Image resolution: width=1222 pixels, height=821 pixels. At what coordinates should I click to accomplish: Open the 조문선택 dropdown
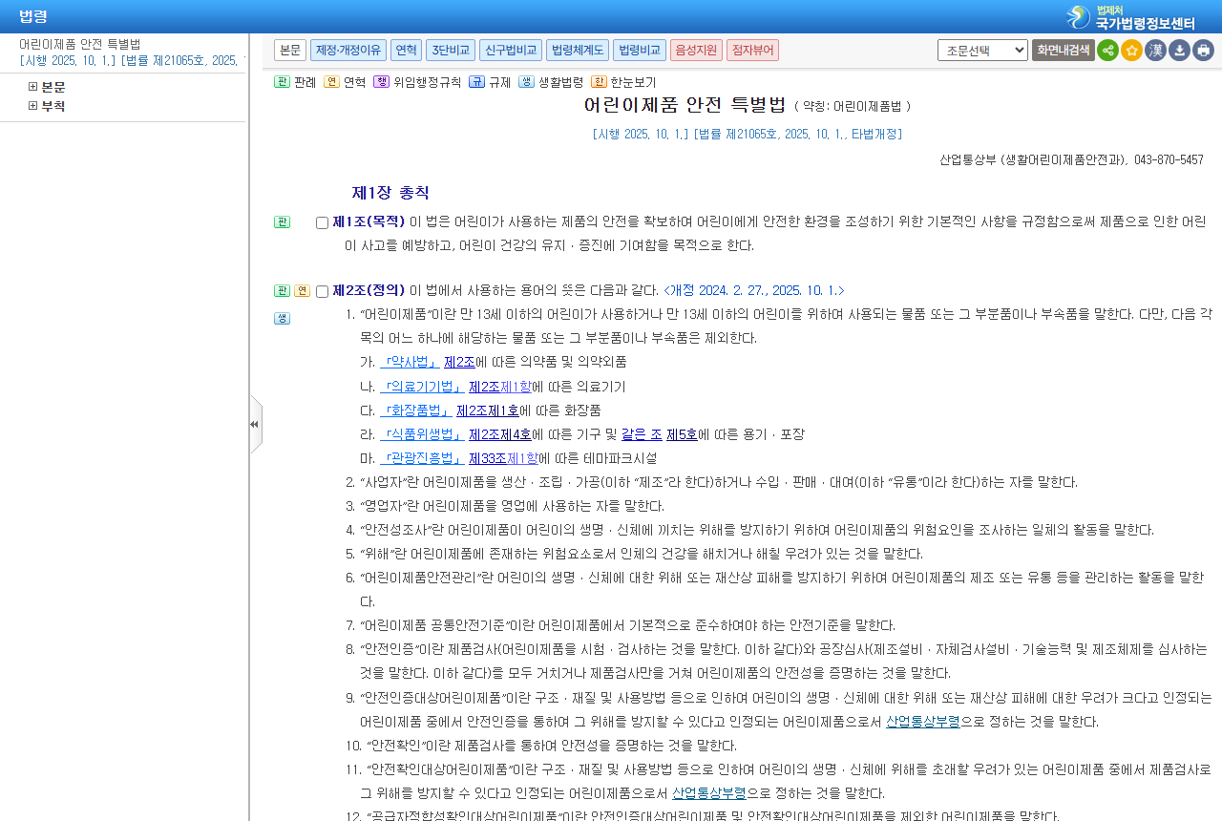coord(982,51)
